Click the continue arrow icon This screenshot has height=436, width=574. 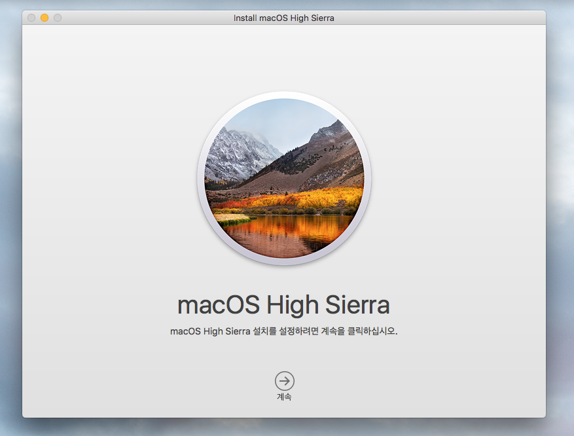coord(285,381)
